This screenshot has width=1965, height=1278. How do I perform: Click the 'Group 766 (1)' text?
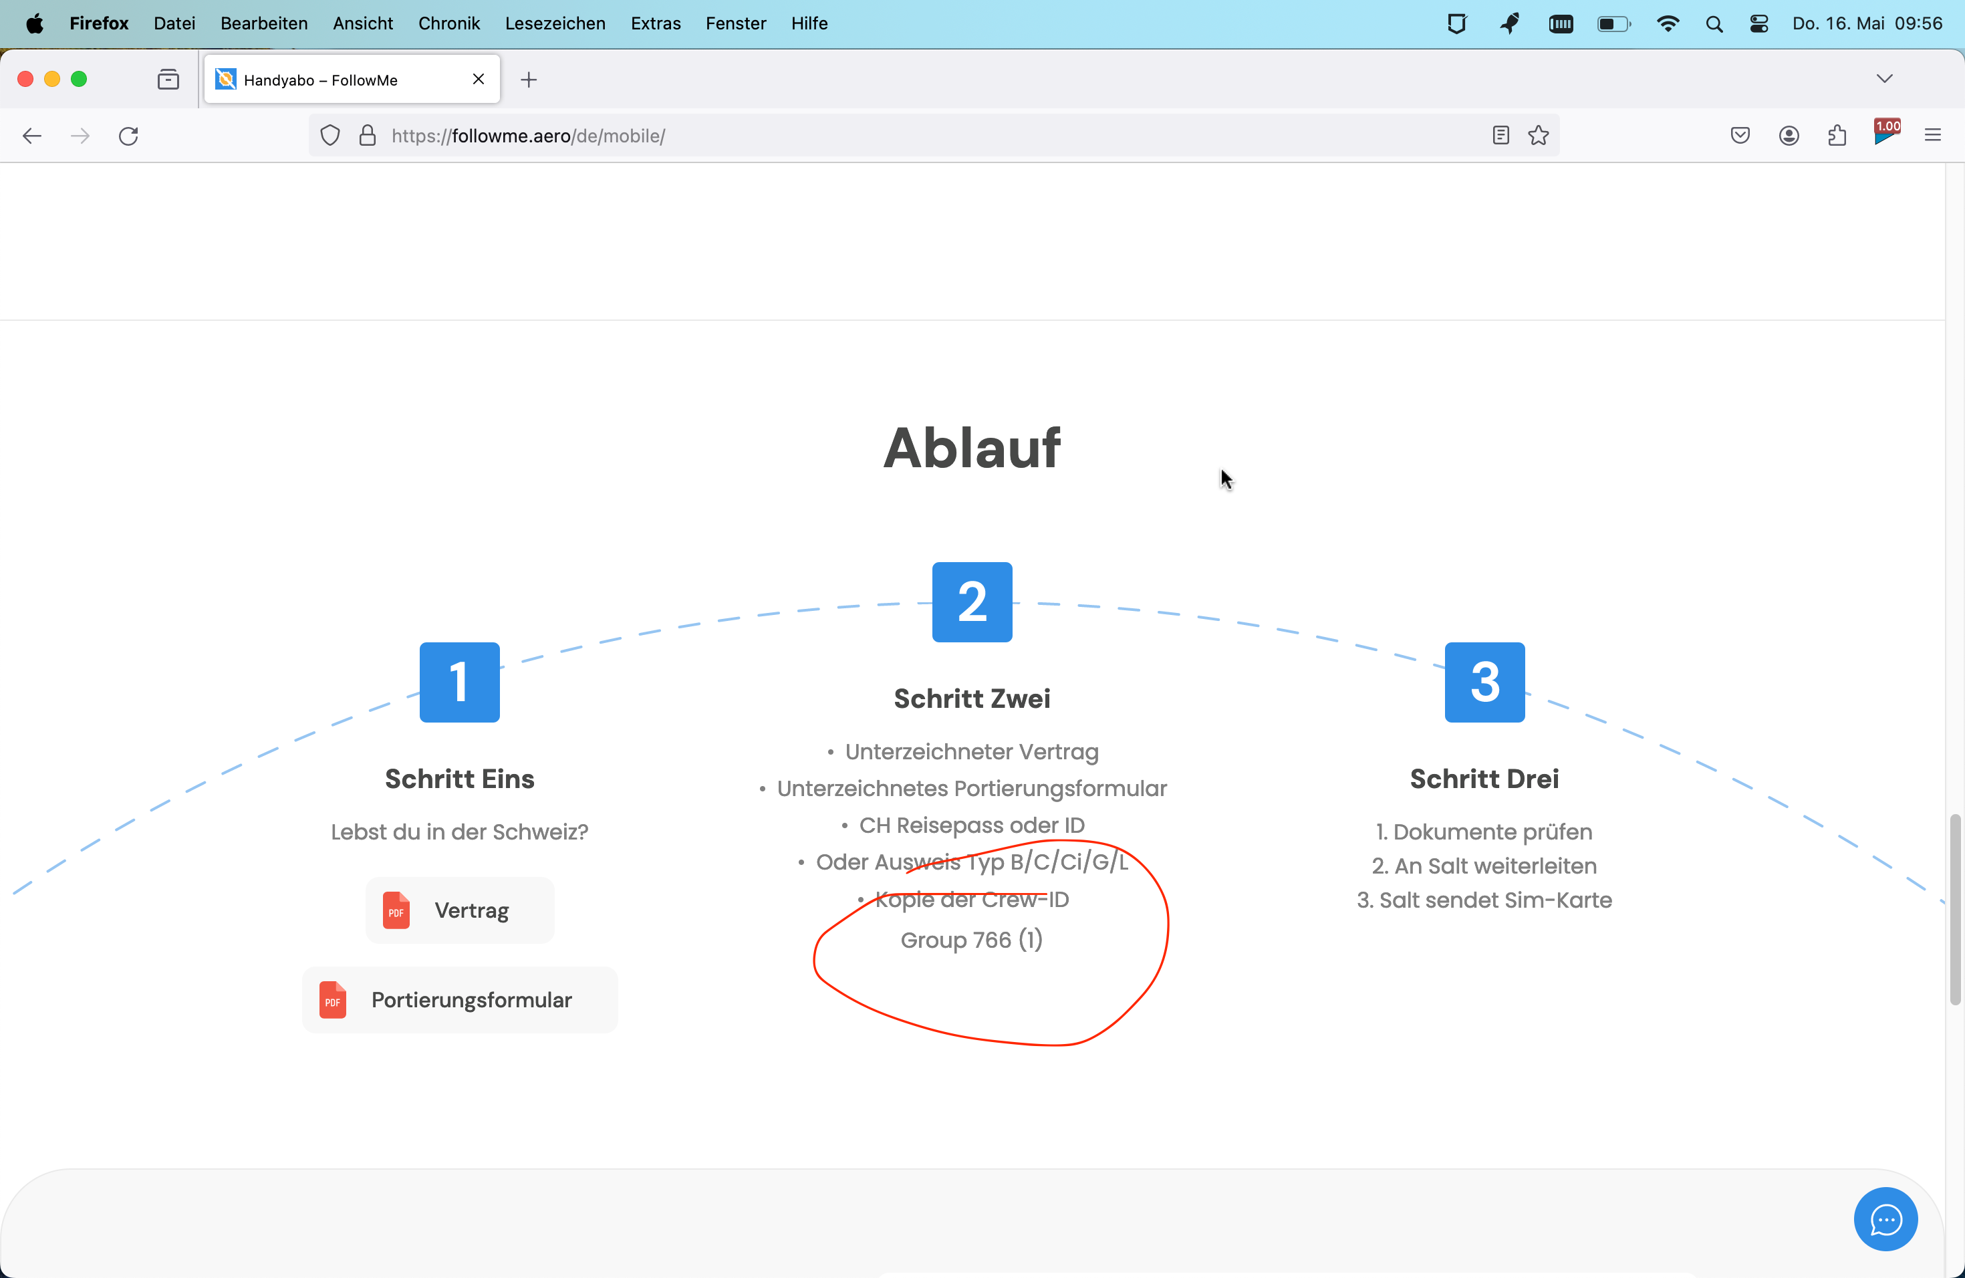click(972, 940)
